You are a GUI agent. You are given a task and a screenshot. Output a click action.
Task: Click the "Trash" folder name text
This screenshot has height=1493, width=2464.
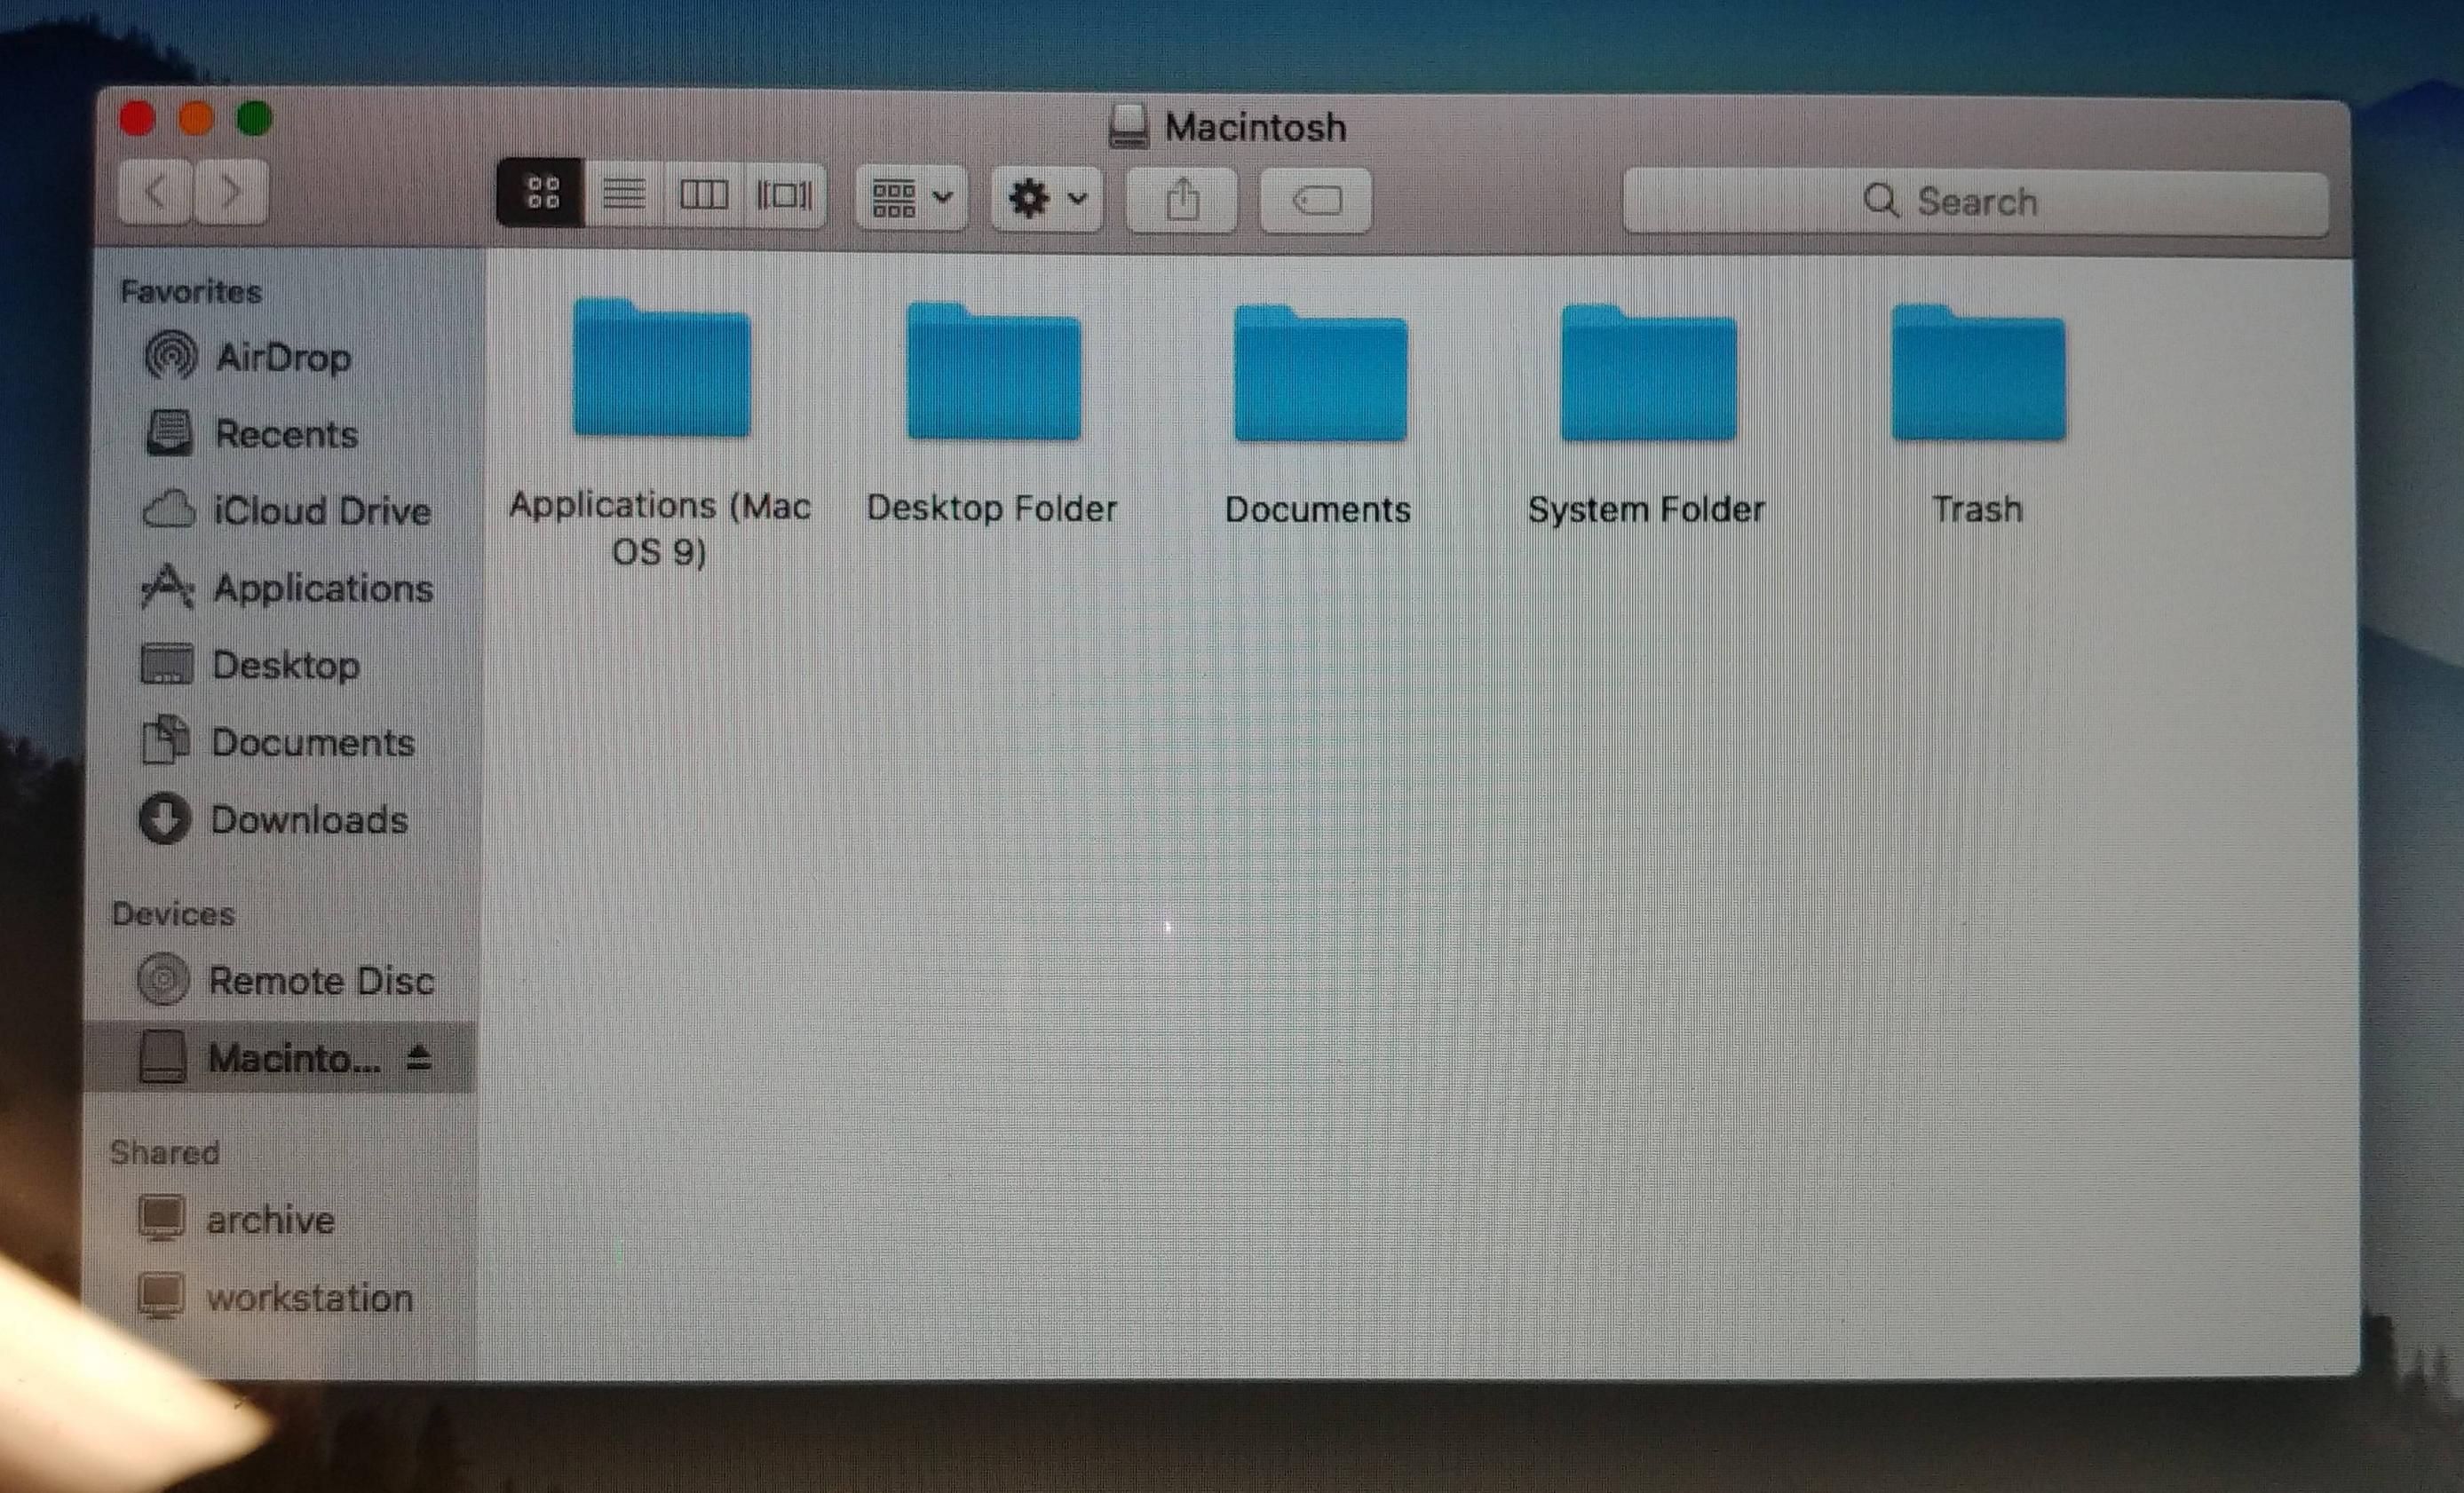pyautogui.click(x=1978, y=510)
